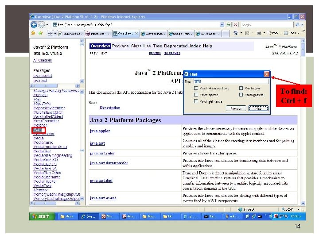Check the Match diacritics checkbox
Viewport: 319px width, 239px height.
pyautogui.click(x=196, y=95)
